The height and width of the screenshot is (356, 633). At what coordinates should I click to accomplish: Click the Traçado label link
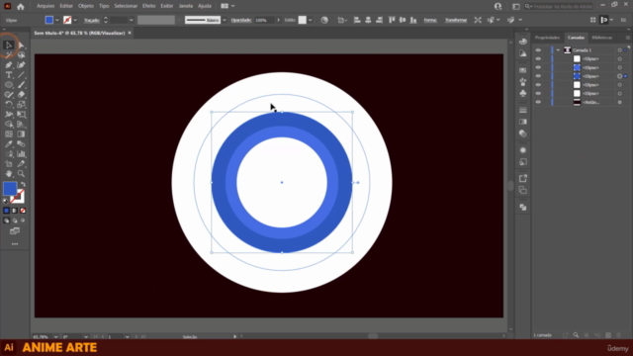[x=92, y=20]
